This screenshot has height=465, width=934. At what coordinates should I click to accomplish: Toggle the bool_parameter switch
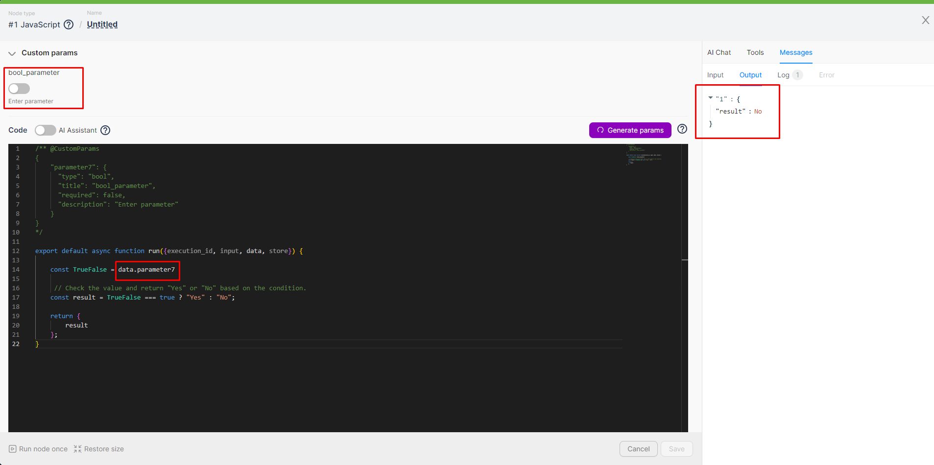(x=19, y=89)
